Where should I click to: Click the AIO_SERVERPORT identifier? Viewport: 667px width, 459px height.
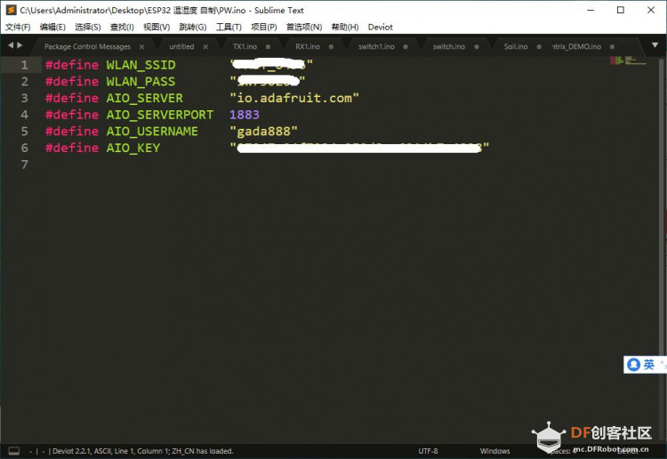coord(160,115)
